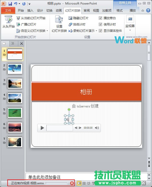
Task: Select slide 2 thumbnail
Action: (15, 69)
